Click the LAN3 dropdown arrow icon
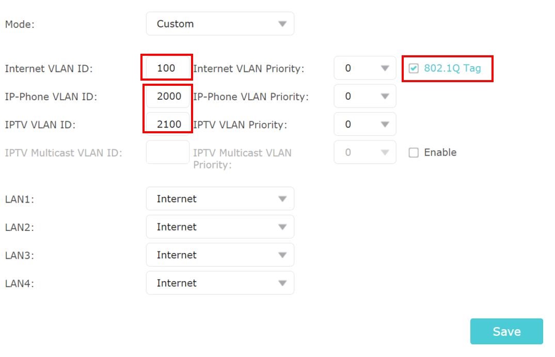This screenshot has height=357, width=555. (x=282, y=254)
